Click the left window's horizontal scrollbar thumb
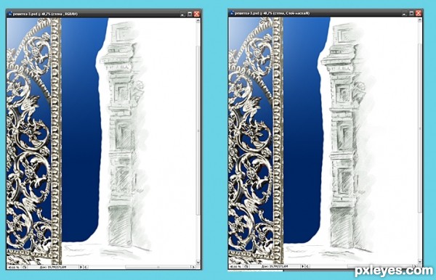The height and width of the screenshot is (280, 436). tap(158, 267)
